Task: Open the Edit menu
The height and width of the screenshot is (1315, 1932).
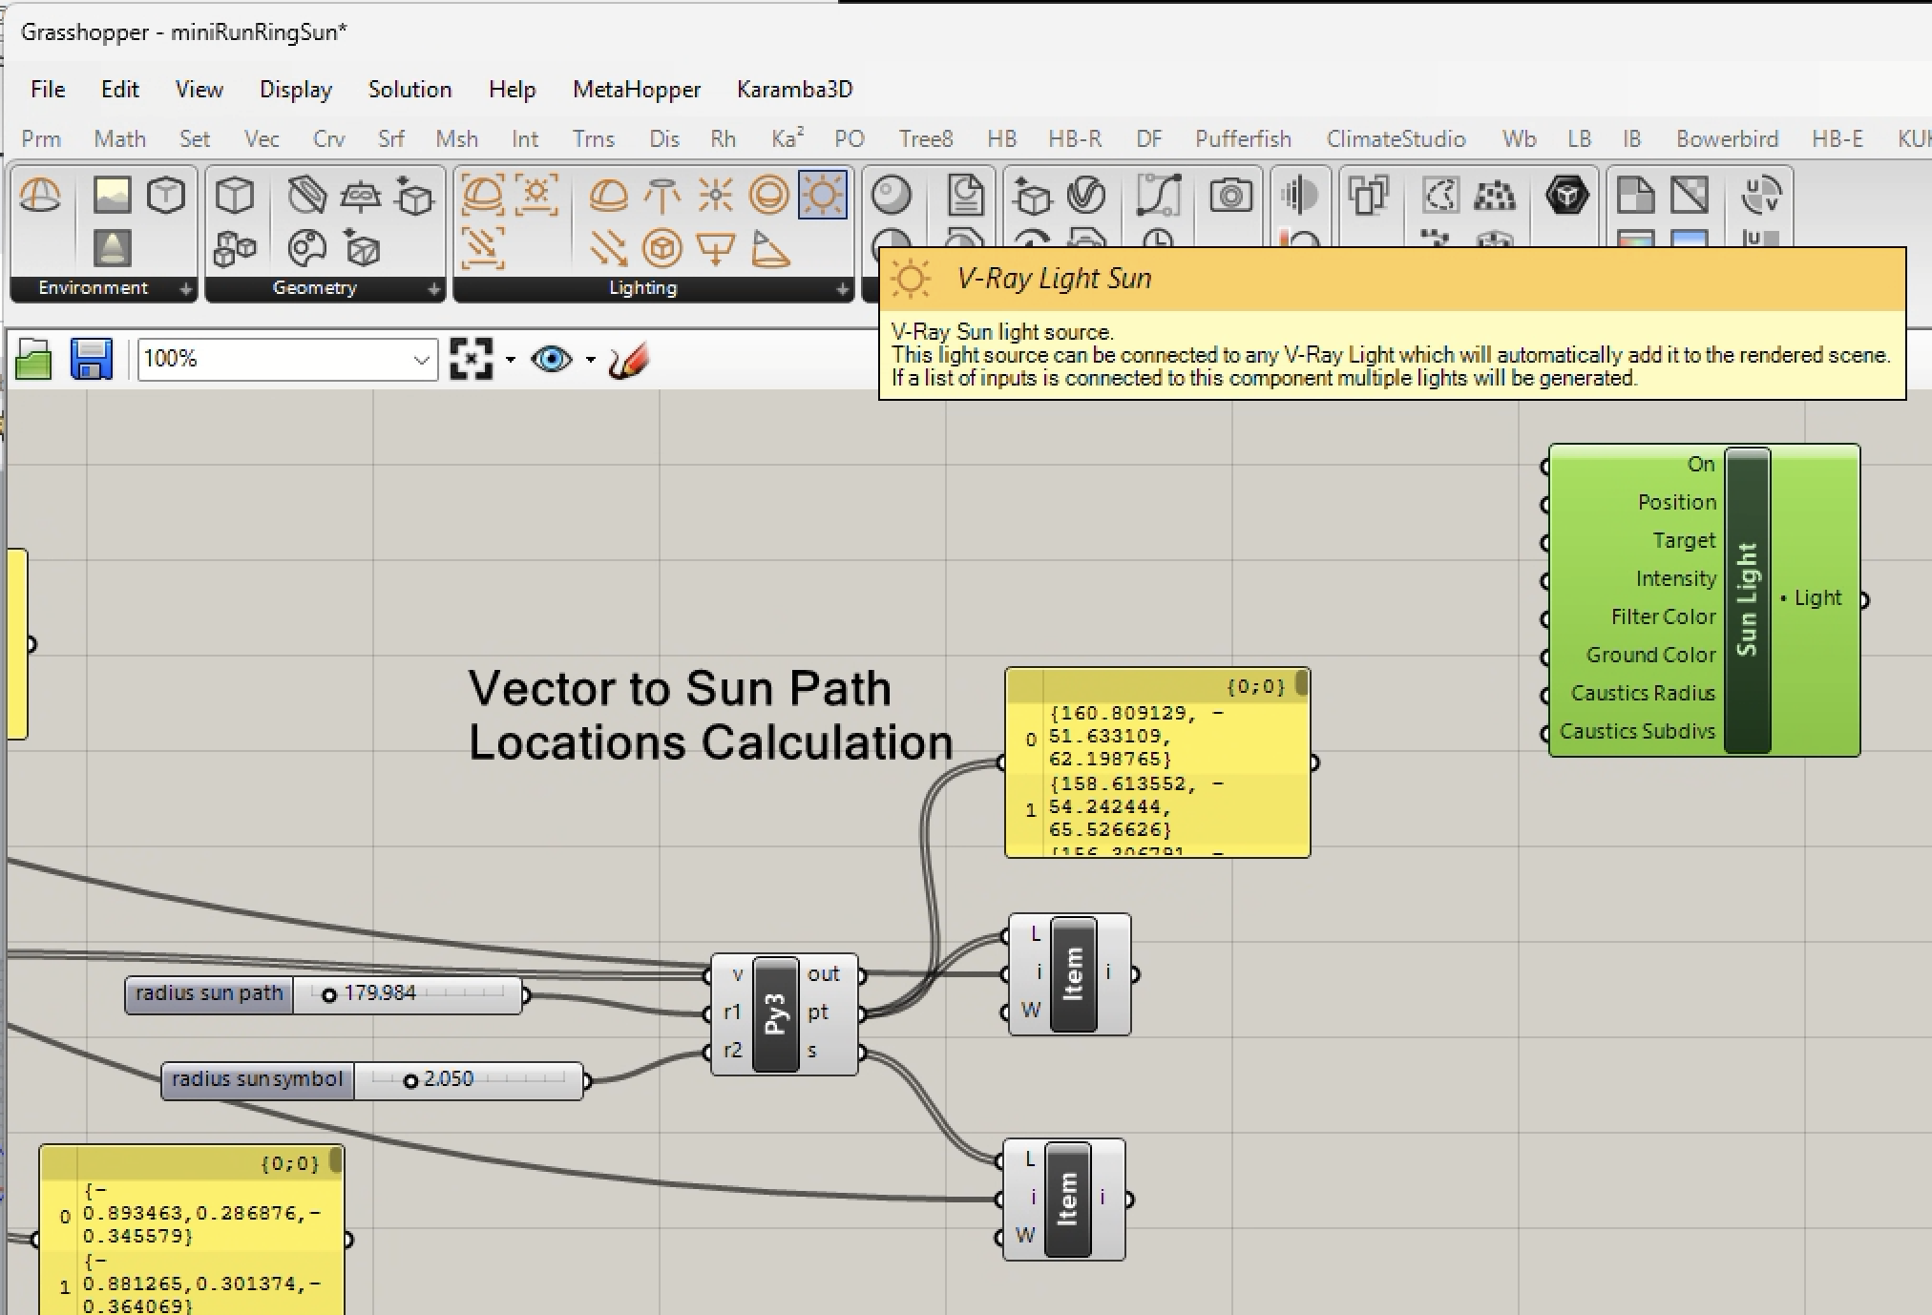Action: click(120, 90)
